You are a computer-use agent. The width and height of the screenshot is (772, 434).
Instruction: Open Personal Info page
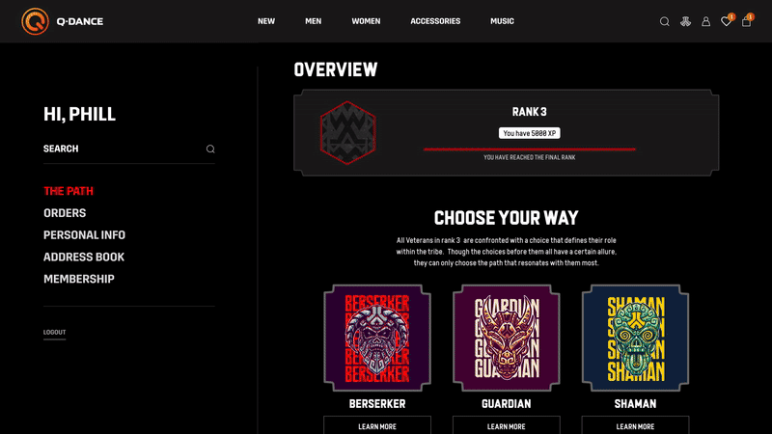tap(84, 235)
